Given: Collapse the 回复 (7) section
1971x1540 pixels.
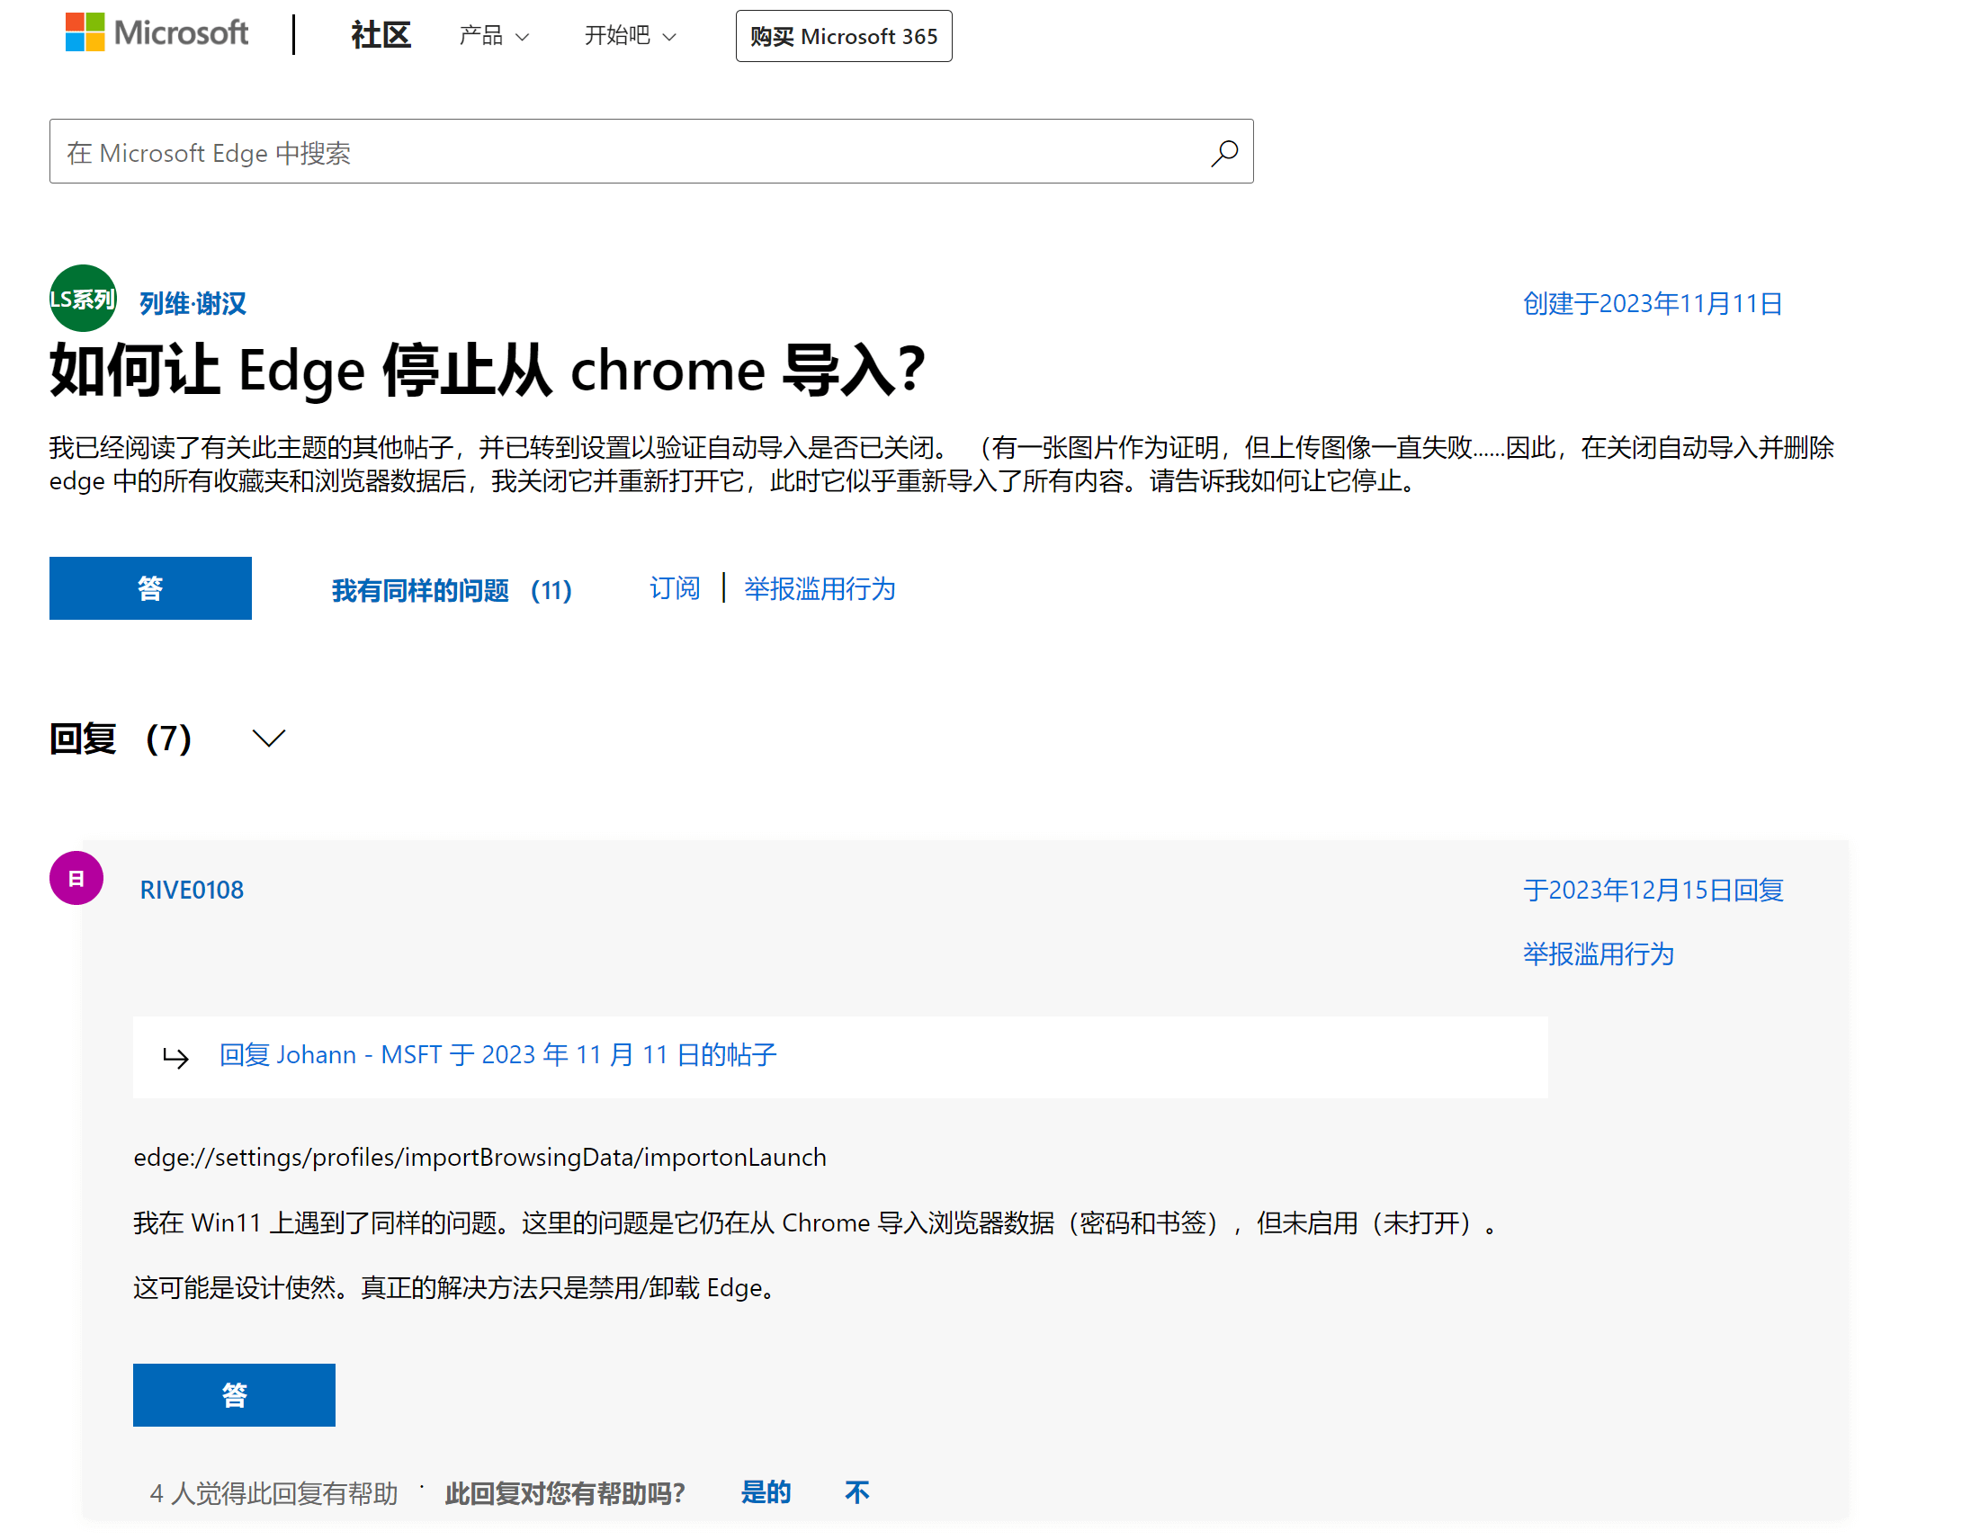Looking at the screenshot, I should click(x=268, y=738).
